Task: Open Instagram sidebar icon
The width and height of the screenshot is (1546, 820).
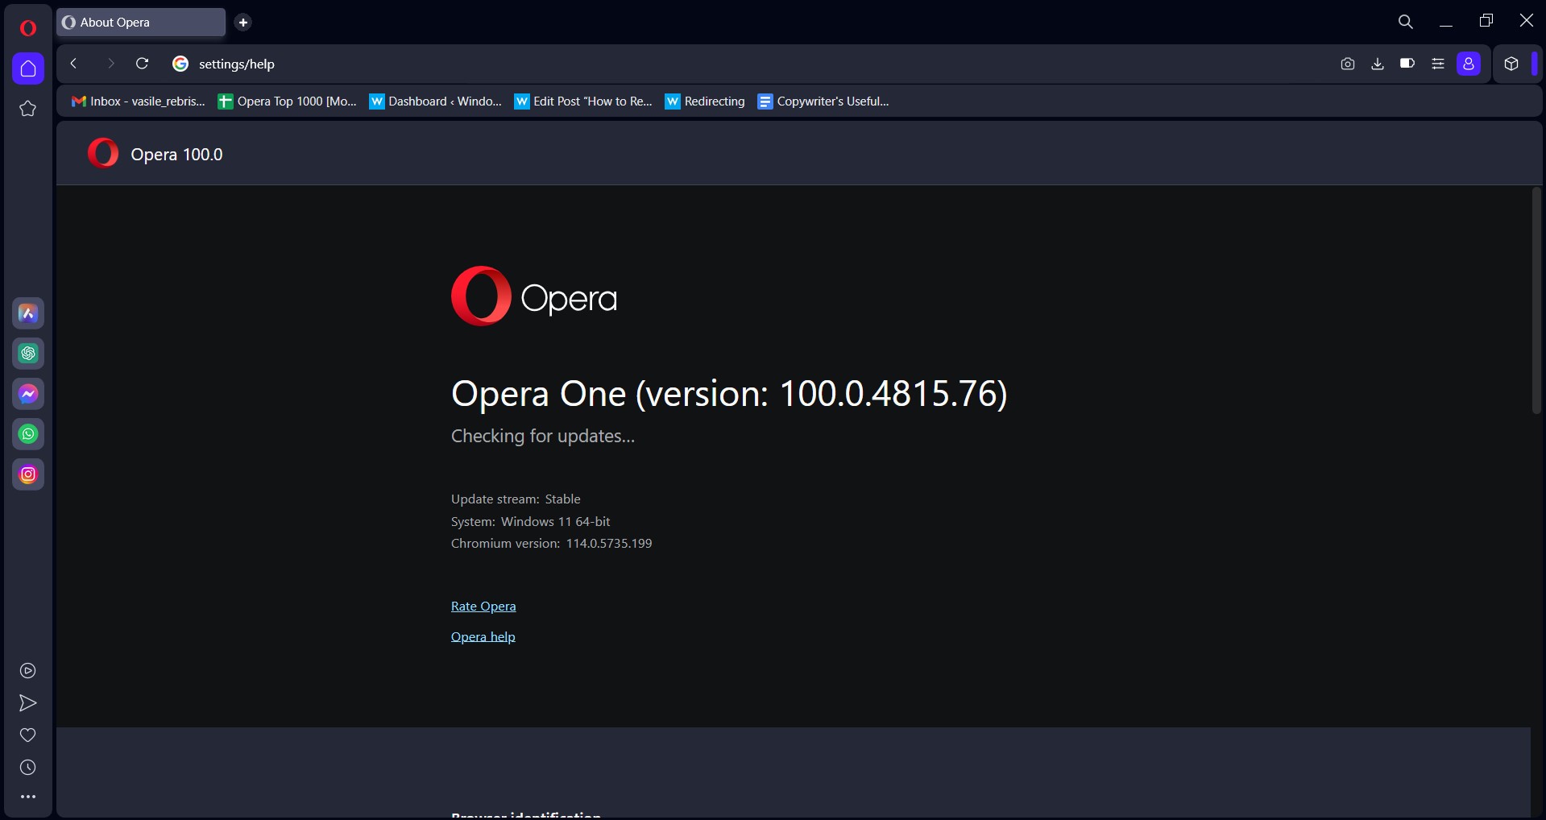Action: click(x=28, y=474)
